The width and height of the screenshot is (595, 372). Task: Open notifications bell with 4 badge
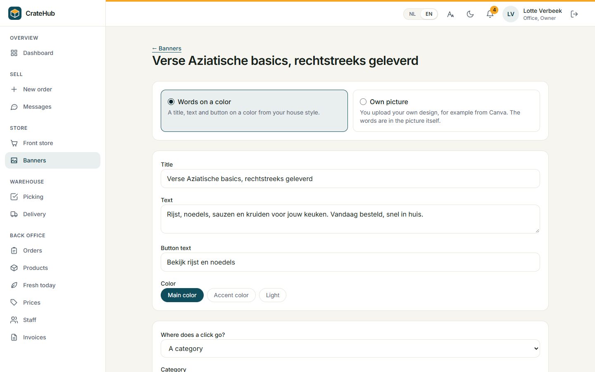click(490, 14)
